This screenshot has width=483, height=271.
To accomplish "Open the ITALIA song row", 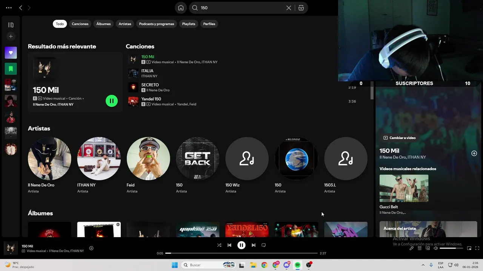I will (x=247, y=73).
